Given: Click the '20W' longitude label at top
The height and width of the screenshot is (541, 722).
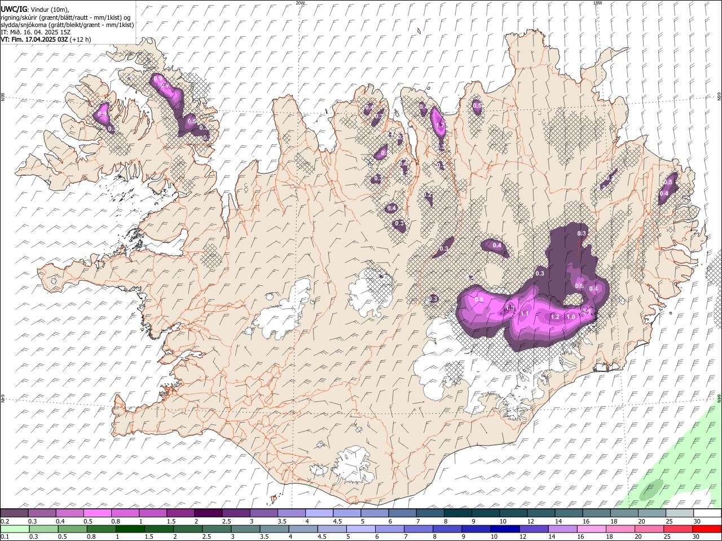Looking at the screenshot, I should click(x=300, y=3).
